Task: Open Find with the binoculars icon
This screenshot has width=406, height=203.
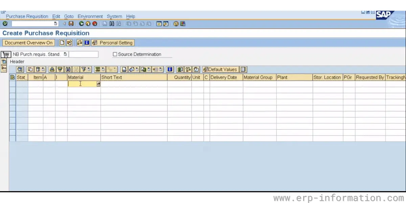Action: click(112, 23)
